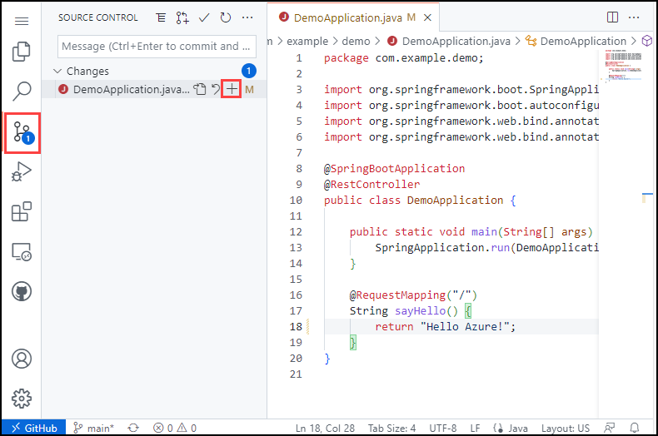The image size is (658, 436).
Task: Open the Remote Explorer view
Action: [22, 252]
